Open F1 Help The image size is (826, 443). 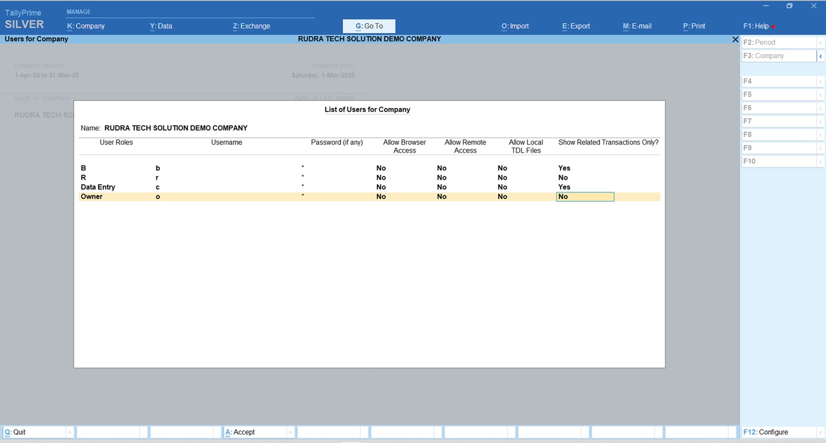tap(757, 26)
